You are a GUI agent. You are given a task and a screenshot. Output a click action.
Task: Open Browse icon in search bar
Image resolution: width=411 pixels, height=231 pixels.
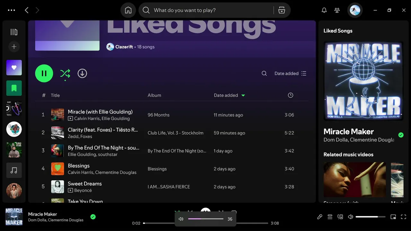(x=282, y=10)
